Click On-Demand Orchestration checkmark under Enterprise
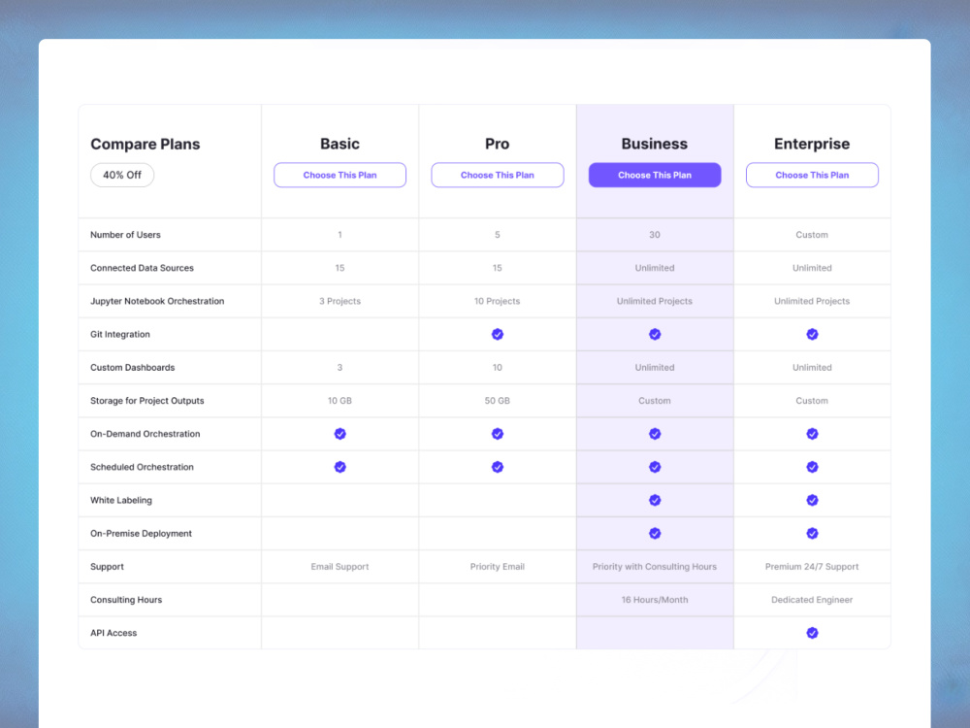The image size is (970, 728). 812,434
